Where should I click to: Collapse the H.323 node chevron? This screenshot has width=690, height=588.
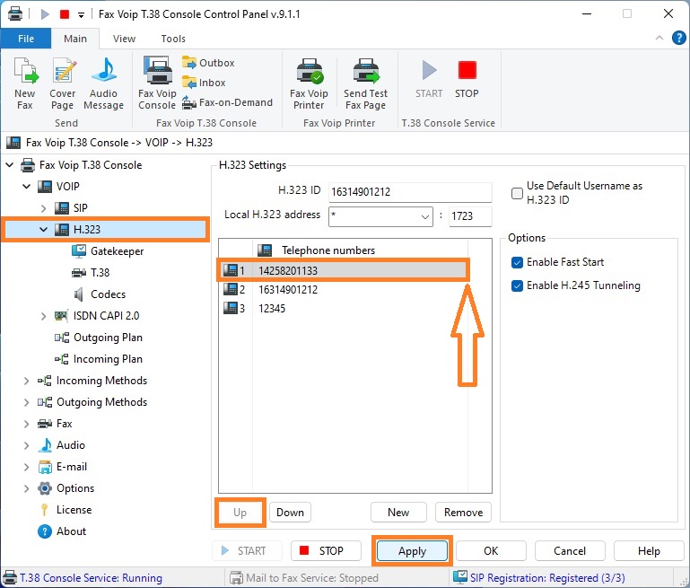43,229
